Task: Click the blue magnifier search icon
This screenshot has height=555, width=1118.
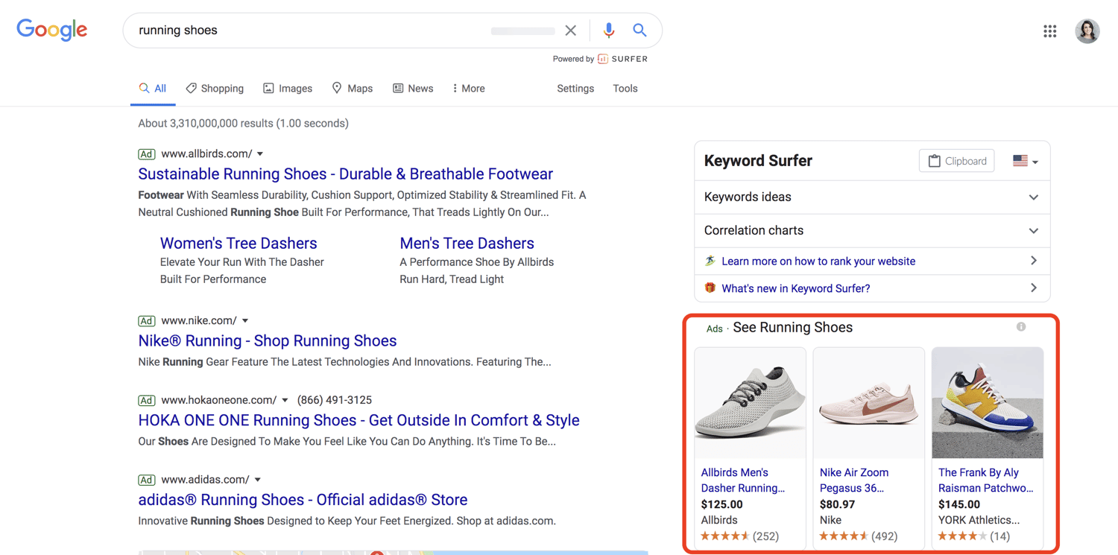Action: pyautogui.click(x=639, y=31)
